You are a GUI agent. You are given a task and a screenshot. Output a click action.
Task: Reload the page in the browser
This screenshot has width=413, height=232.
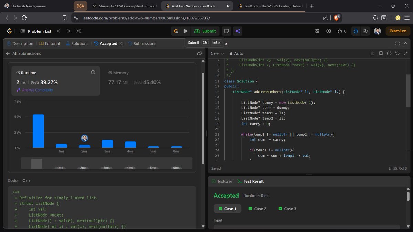coord(24,18)
